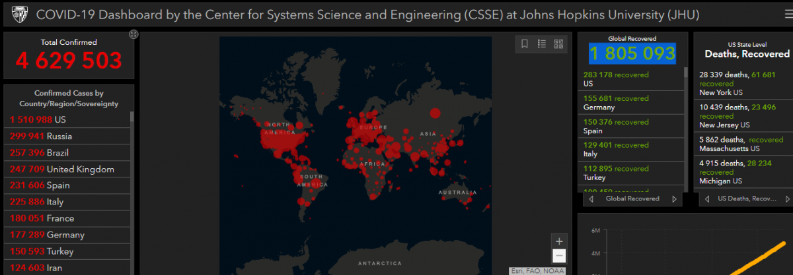Click Italy row with 129 401 recovered
This screenshot has width=793, height=275.
tap(631, 149)
